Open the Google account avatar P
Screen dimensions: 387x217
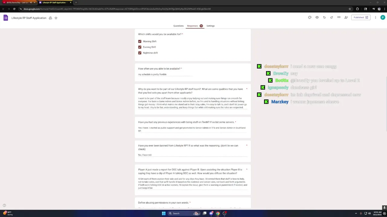(x=383, y=17)
